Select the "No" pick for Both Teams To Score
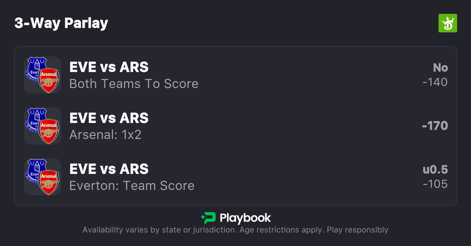The height and width of the screenshot is (246, 471). pos(440,68)
